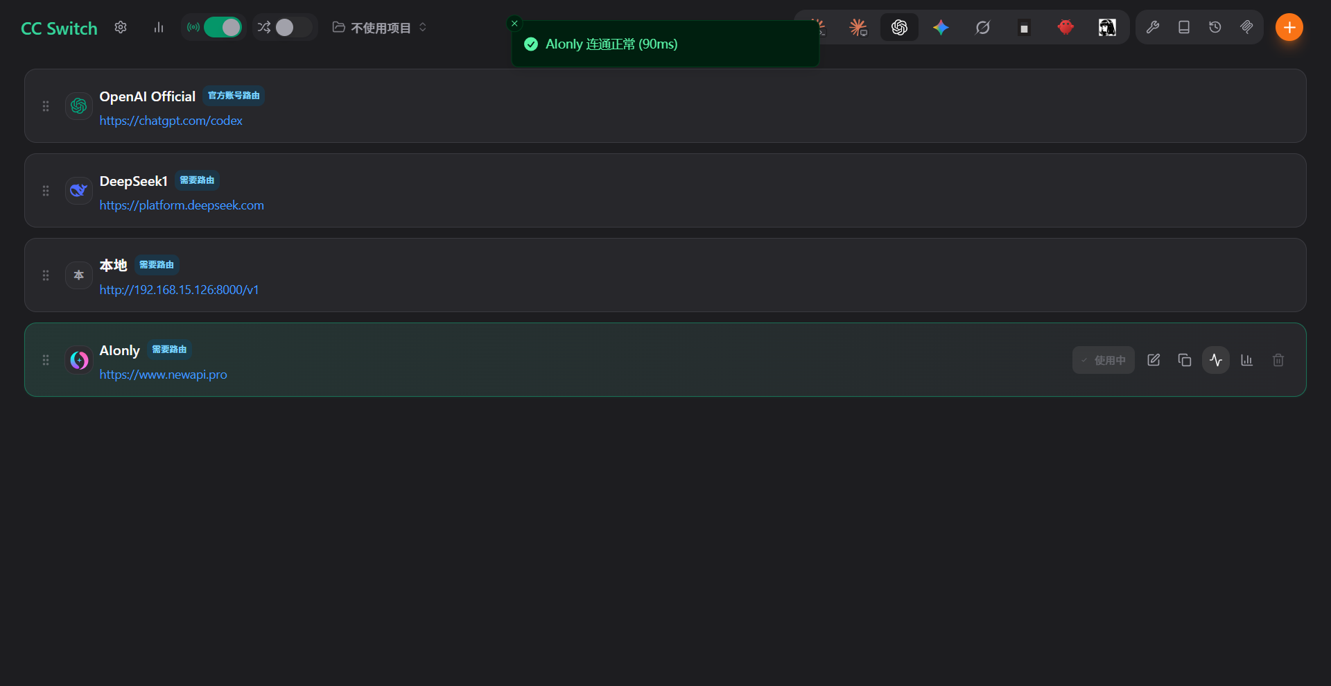Switch to the Gemini app tab
This screenshot has height=686, width=1331.
pos(941,27)
